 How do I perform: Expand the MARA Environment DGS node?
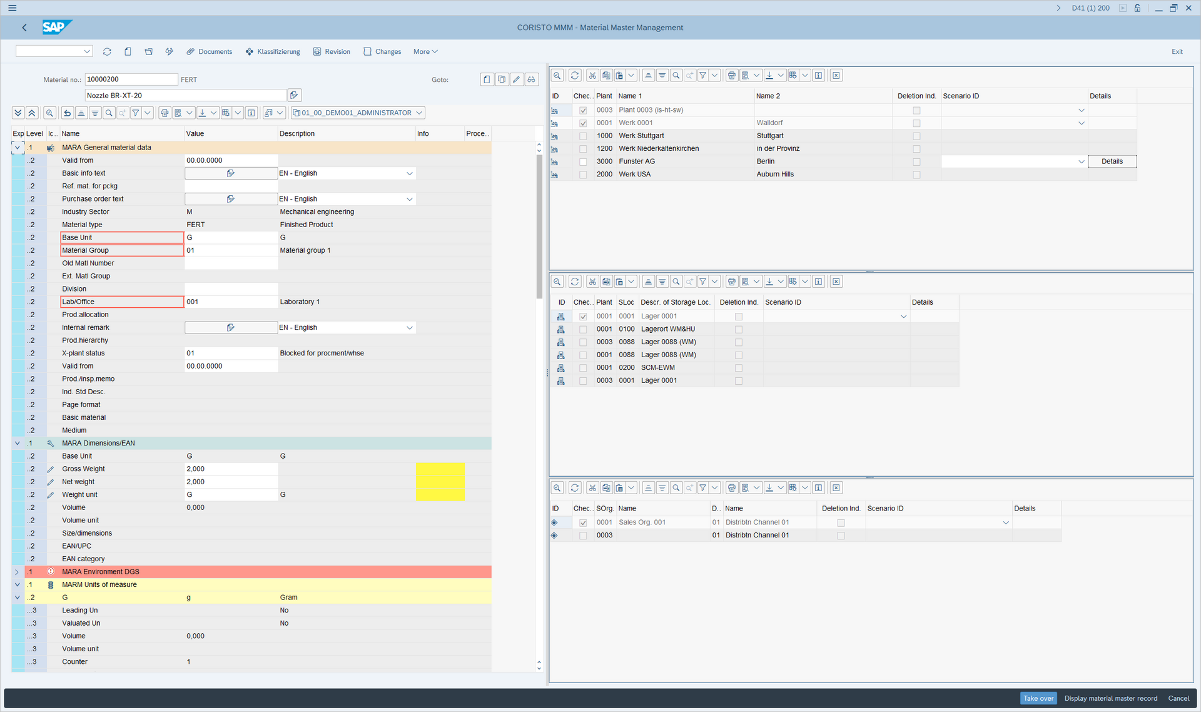(x=18, y=572)
